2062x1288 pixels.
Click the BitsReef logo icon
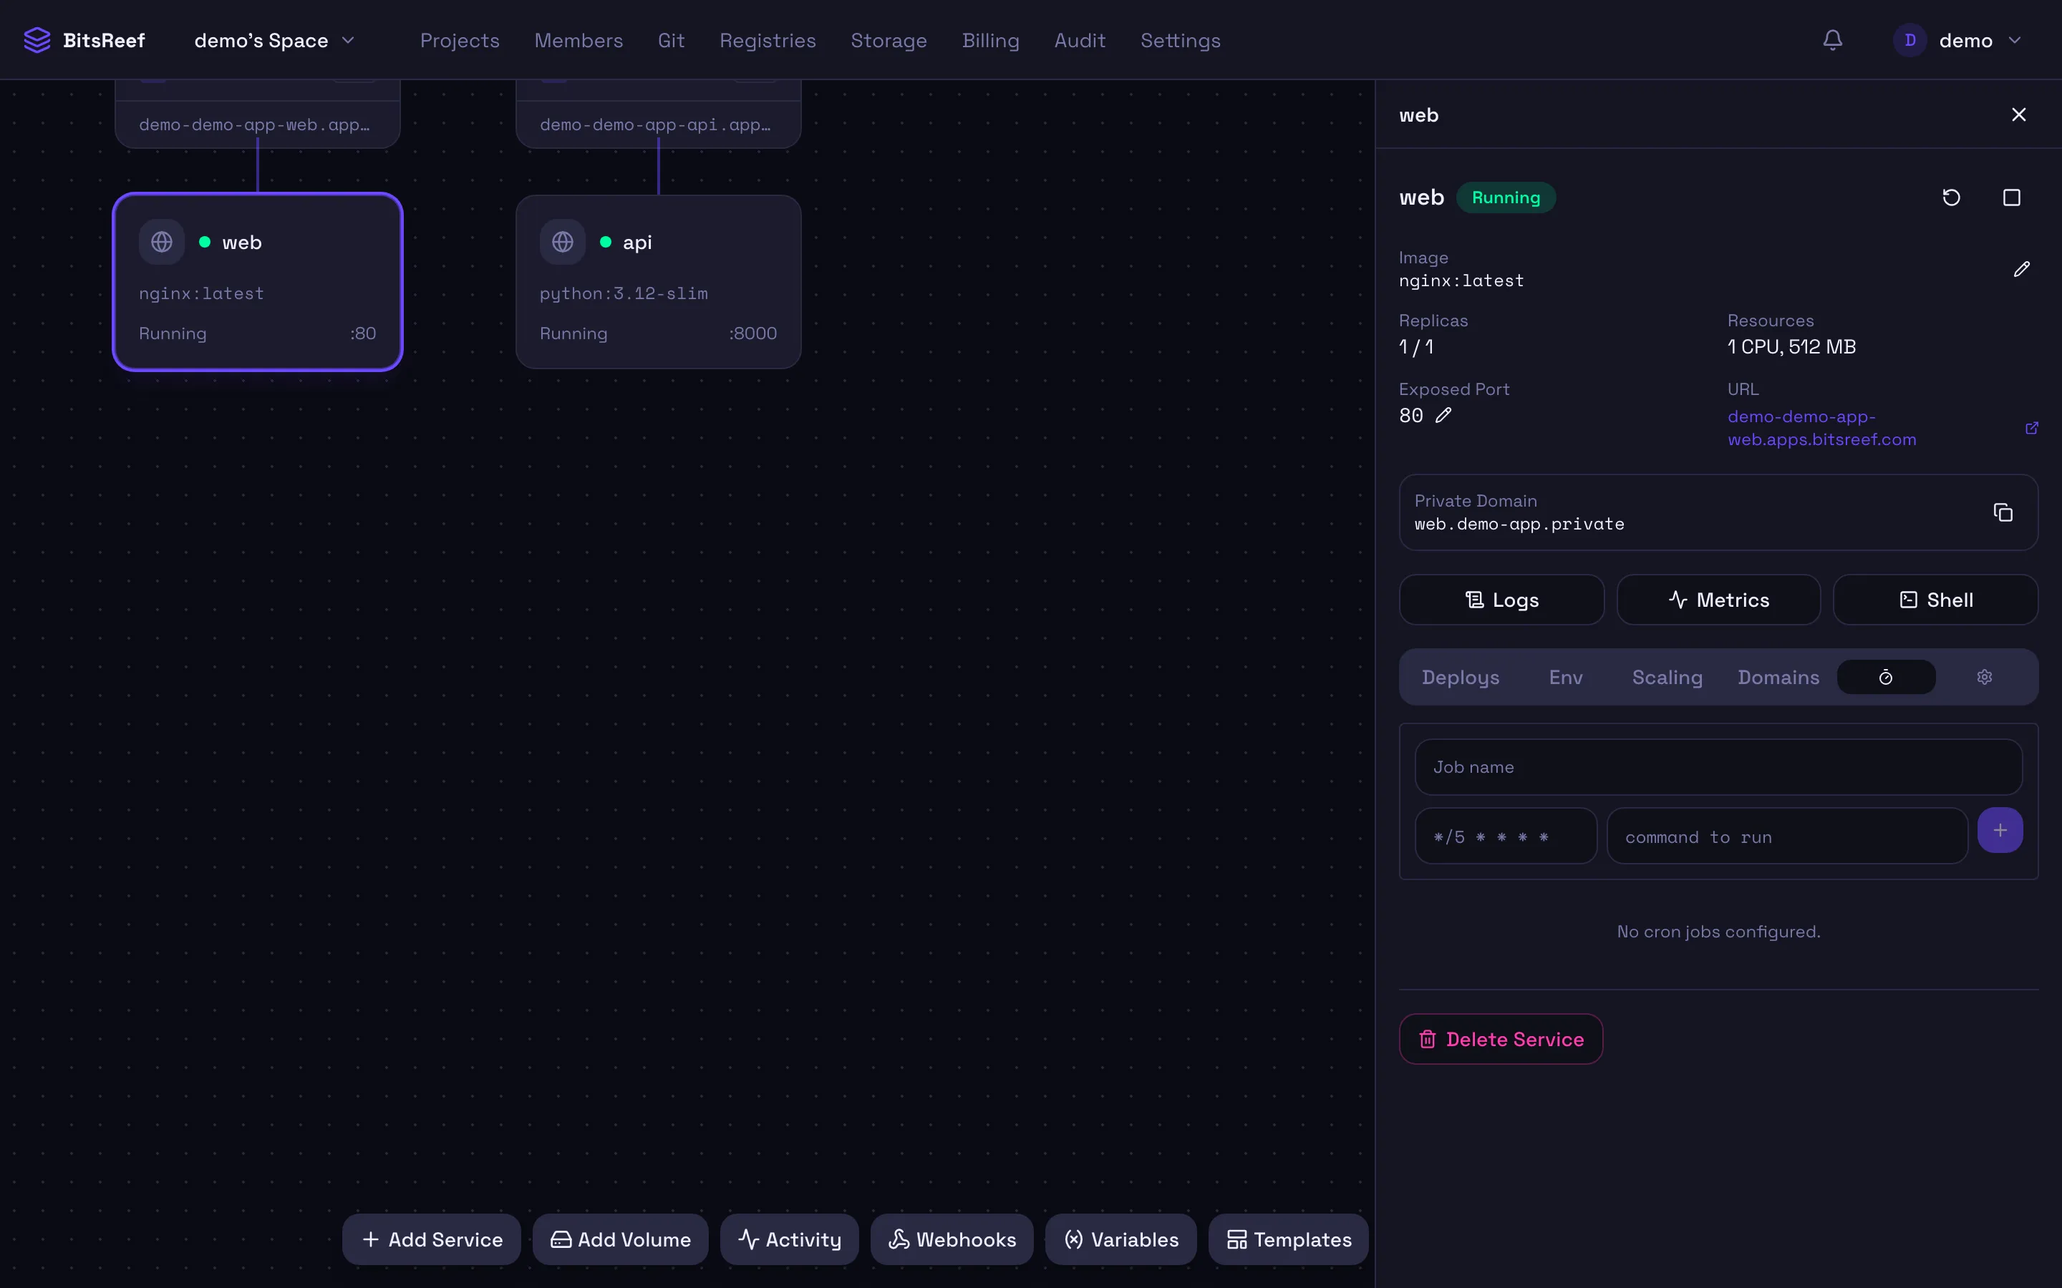tap(37, 40)
